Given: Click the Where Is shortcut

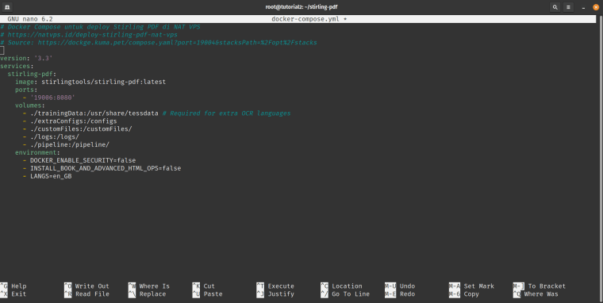Looking at the screenshot, I should (149, 286).
